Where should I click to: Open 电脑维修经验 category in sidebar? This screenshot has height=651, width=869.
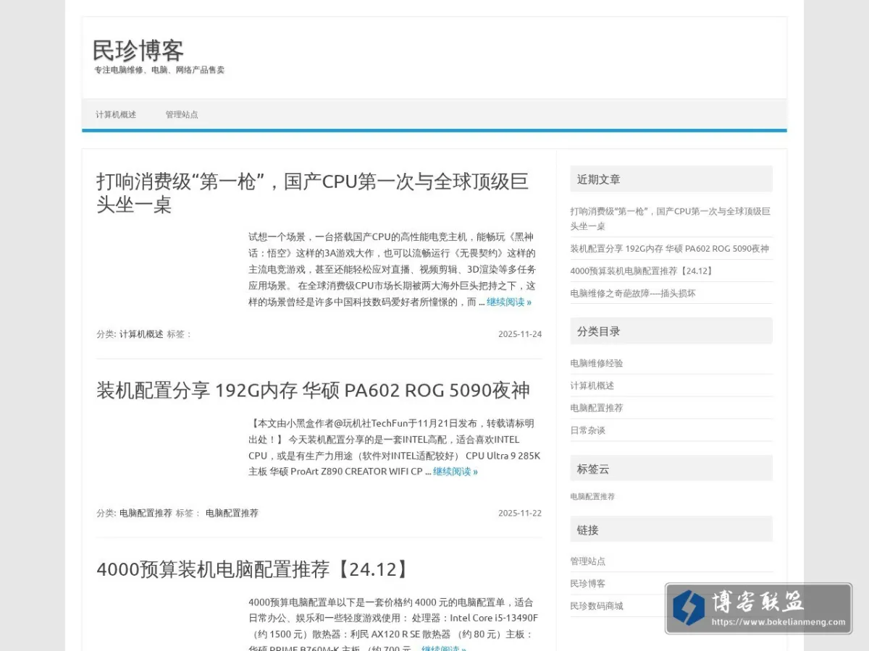(597, 363)
